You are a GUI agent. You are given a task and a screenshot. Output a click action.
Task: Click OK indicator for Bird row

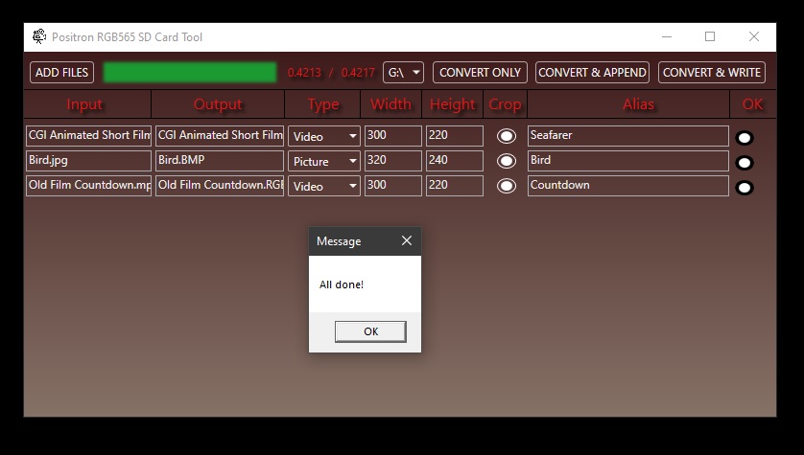(745, 163)
